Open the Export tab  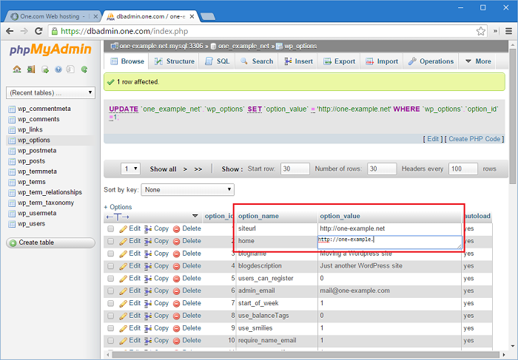coord(339,61)
